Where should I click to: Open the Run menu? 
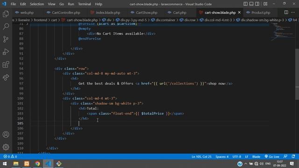71,4
